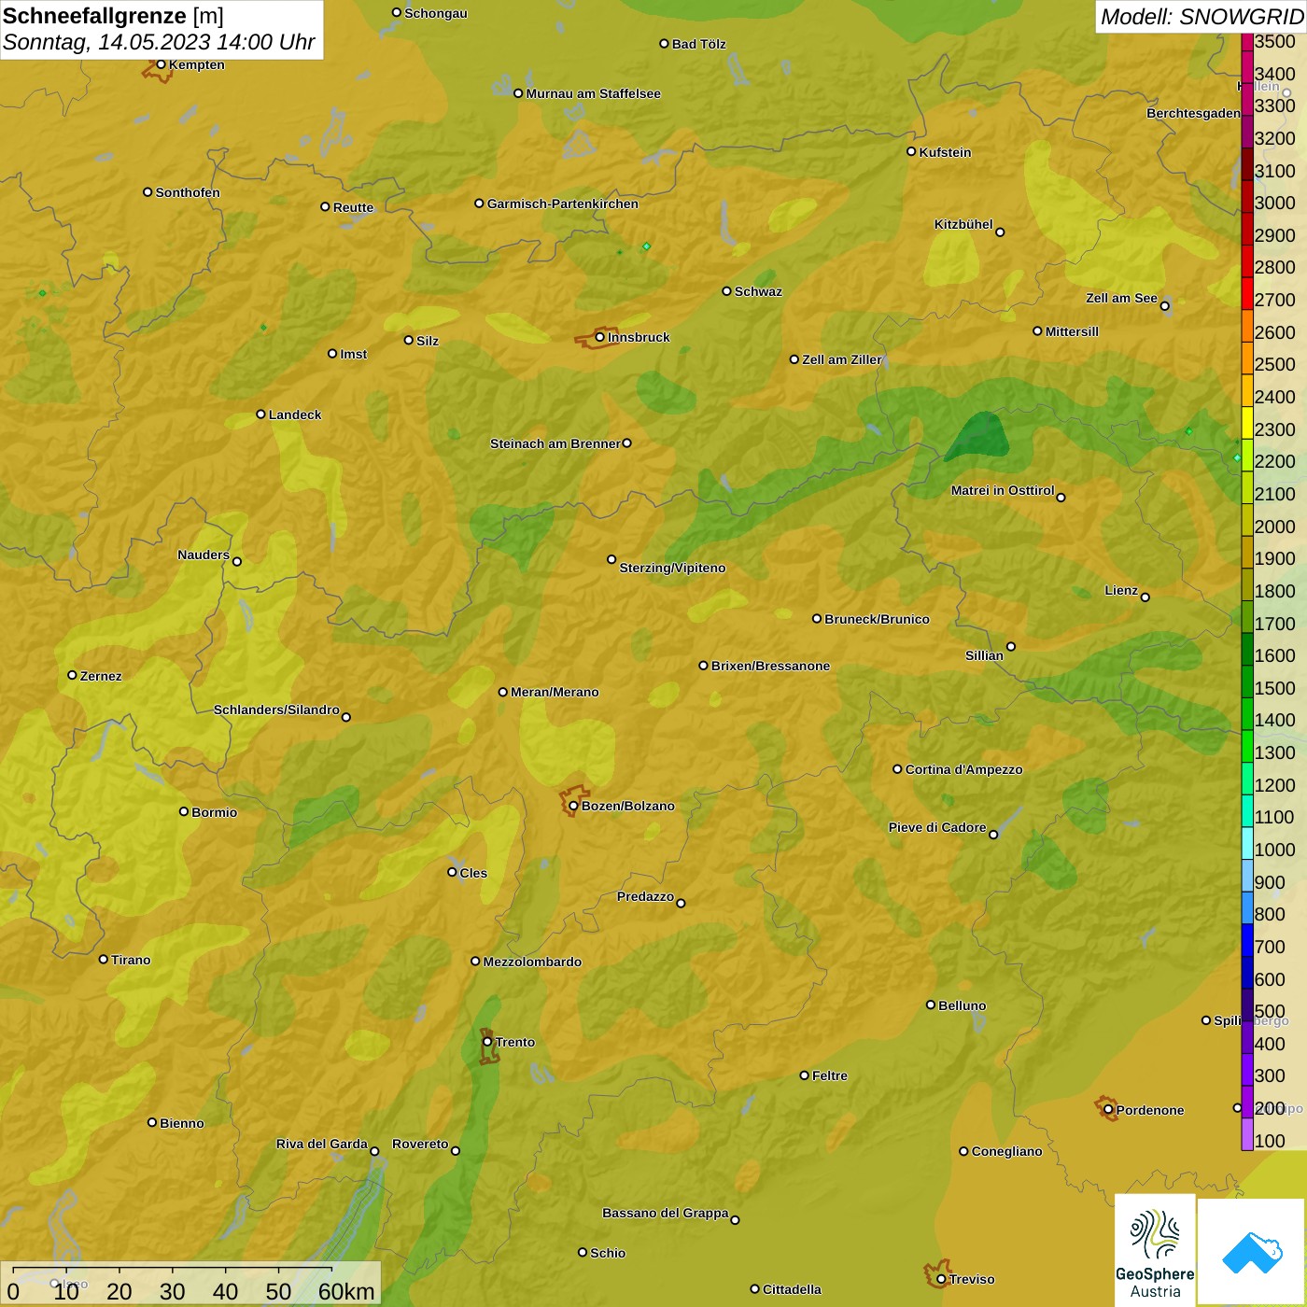This screenshot has width=1307, height=1307.
Task: Click the 'Lienz' label
Action: [x=1121, y=590]
